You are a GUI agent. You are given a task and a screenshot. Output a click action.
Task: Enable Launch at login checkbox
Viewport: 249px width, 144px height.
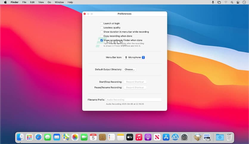tap(102, 24)
